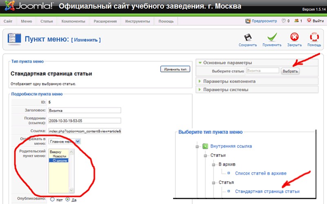
Task: Open the Статьи menu
Action: pos(47,21)
